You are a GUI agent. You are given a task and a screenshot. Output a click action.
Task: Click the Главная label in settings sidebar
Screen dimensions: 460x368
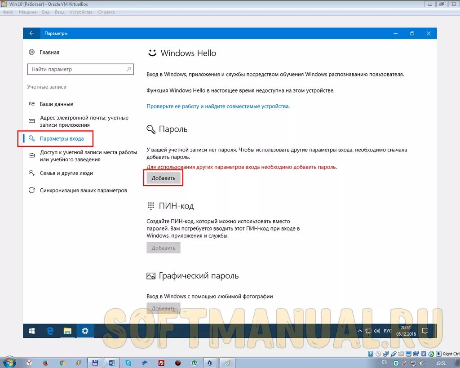pyautogui.click(x=49, y=52)
